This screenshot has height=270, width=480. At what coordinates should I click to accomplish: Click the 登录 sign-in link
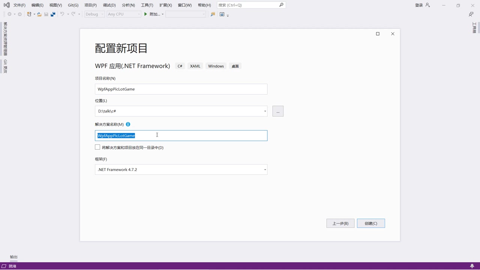pos(419,5)
